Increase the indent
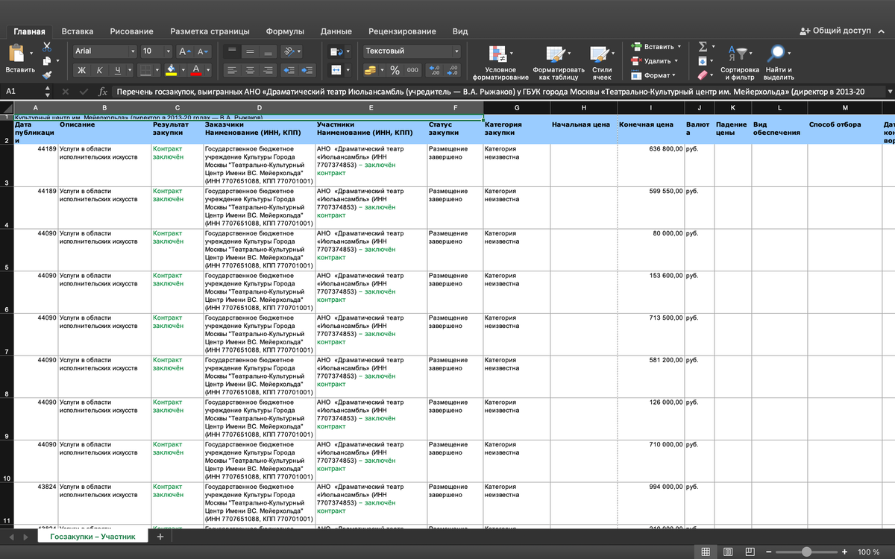 point(307,70)
